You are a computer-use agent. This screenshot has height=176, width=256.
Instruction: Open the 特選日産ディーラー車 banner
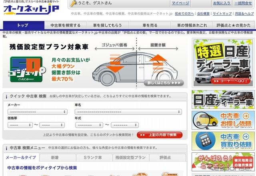pyautogui.click(x=222, y=62)
